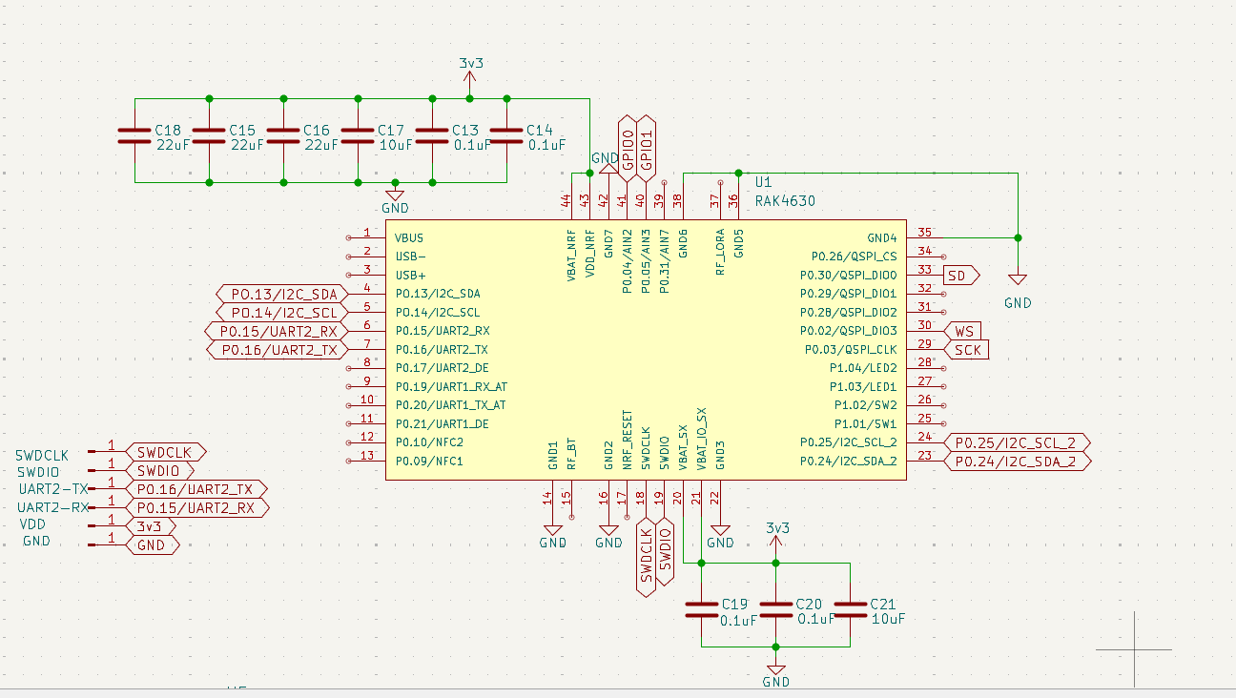1236x698 pixels.
Task: Click the 3v3 power symbol above C20
Action: click(776, 540)
